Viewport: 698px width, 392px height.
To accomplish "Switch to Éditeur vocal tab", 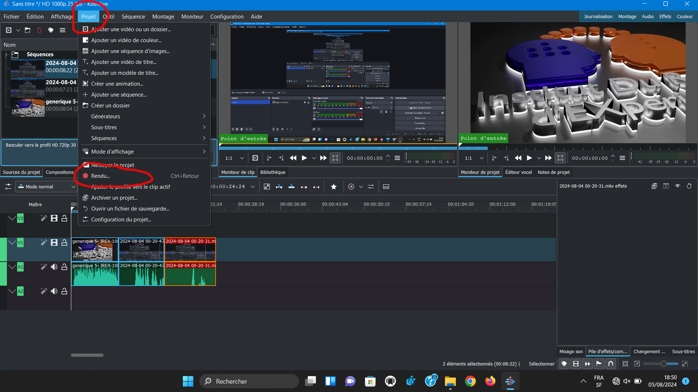I will pos(518,172).
